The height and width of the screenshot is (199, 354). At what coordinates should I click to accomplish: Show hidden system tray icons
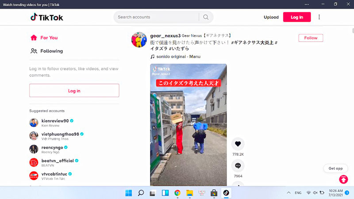pyautogui.click(x=289, y=193)
